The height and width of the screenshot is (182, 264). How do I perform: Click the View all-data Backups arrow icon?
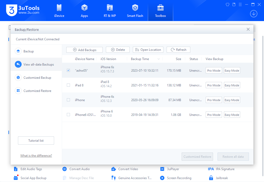(x=18, y=64)
